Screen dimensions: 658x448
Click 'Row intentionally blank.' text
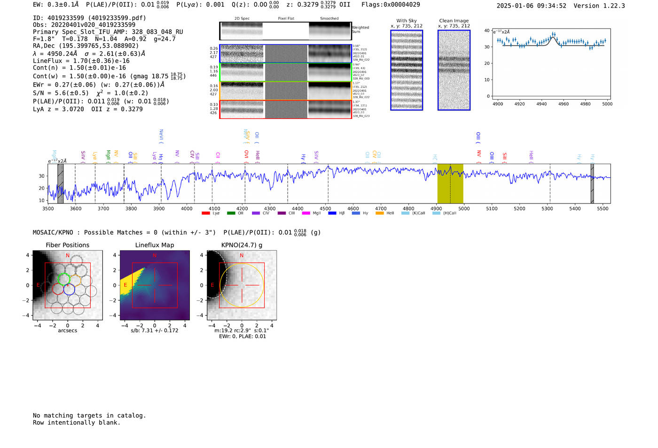(x=77, y=423)
